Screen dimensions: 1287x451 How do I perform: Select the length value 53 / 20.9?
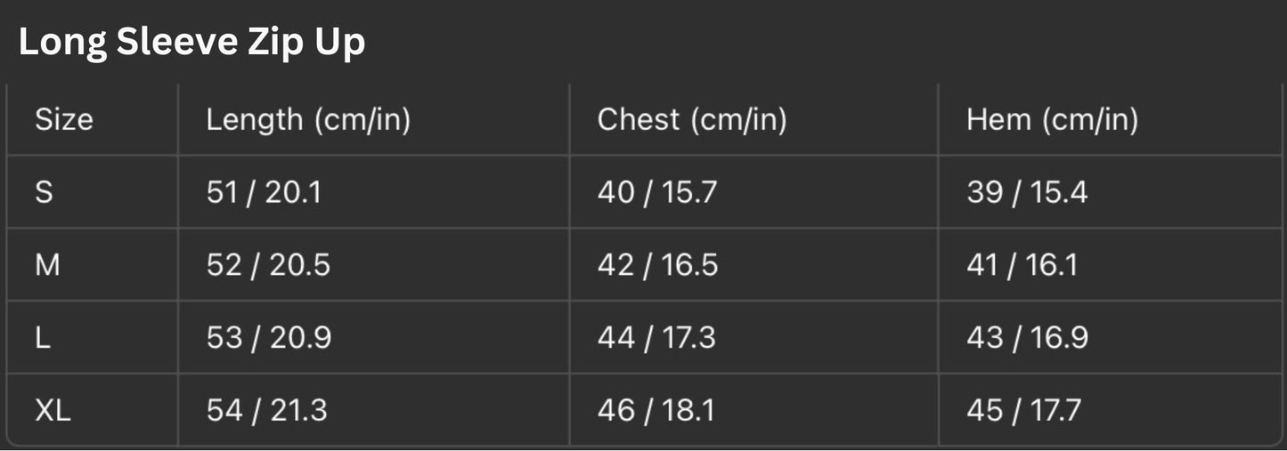269,338
